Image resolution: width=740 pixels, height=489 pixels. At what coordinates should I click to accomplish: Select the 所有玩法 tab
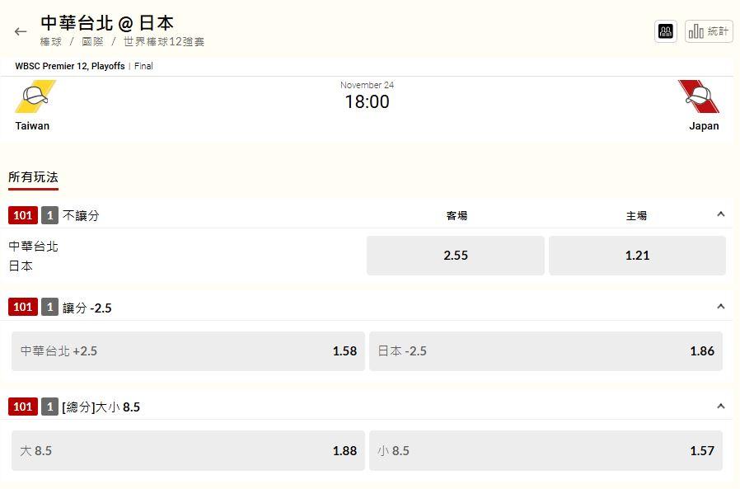33,177
